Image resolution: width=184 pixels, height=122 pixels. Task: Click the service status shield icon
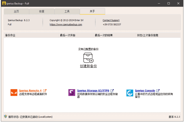5,117
